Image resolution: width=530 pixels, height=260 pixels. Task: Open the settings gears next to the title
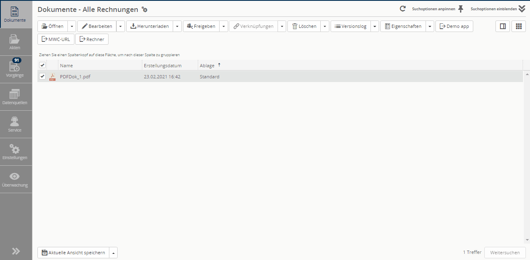click(144, 9)
